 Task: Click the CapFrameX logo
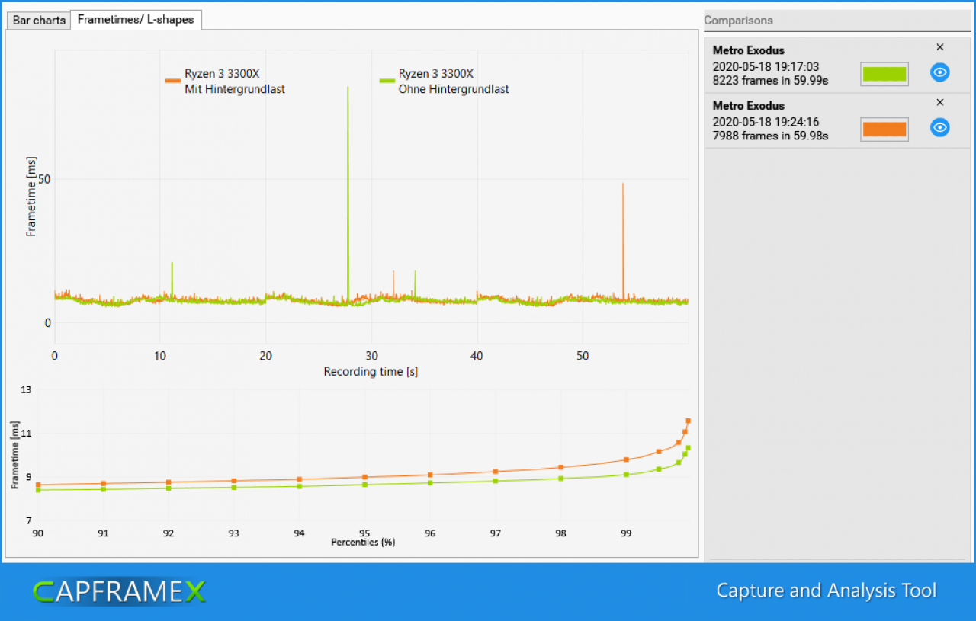(x=119, y=591)
